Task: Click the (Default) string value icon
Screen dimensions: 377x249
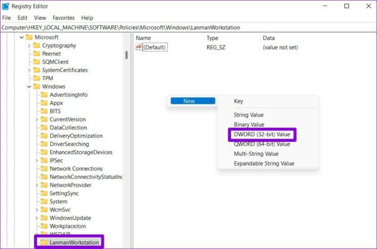Action: click(139, 47)
